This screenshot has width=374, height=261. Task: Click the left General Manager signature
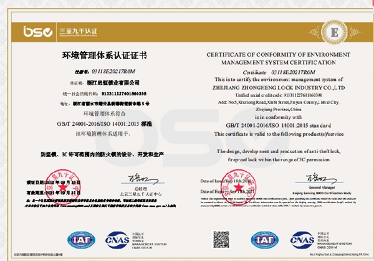pyautogui.click(x=143, y=179)
